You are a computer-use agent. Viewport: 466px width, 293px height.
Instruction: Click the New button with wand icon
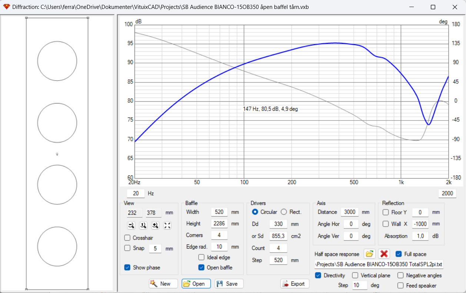click(163, 284)
